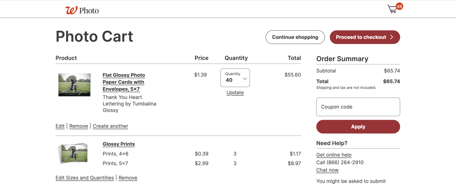Click the Update link below quantity
This screenshot has width=456, height=184.
click(235, 93)
